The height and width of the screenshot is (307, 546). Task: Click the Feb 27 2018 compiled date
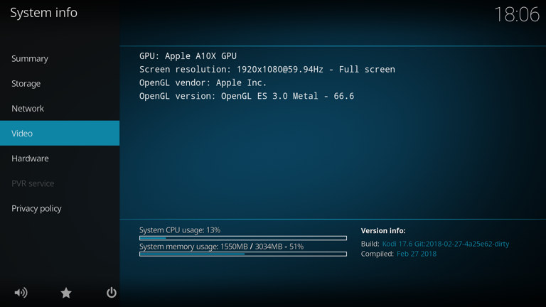417,254
